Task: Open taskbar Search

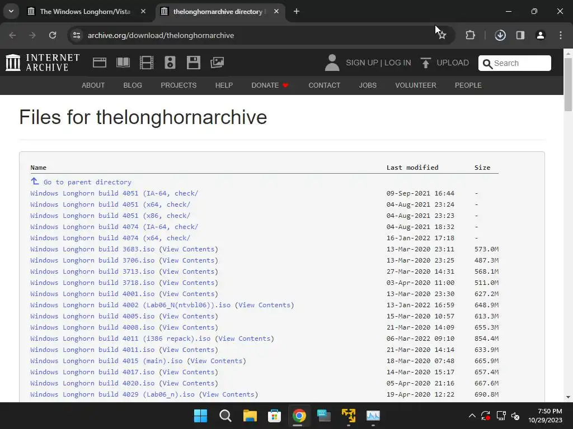Action: (225, 416)
